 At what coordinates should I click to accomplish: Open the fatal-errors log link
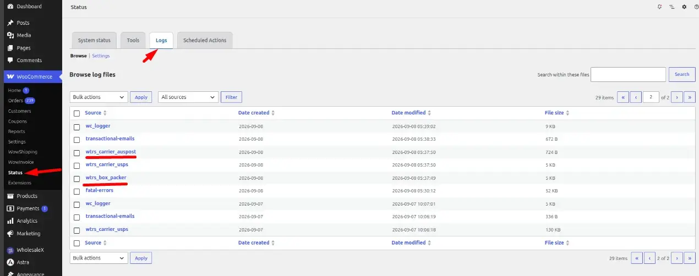point(99,190)
